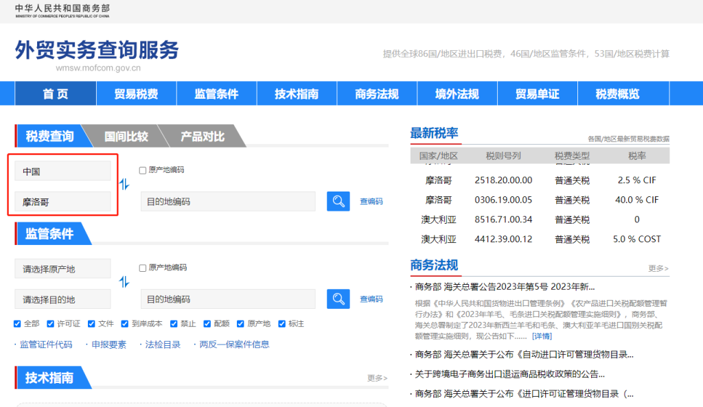Screen dimensions: 703x407
Task: Click the search icon in 监管条件 section
Action: pos(338,299)
